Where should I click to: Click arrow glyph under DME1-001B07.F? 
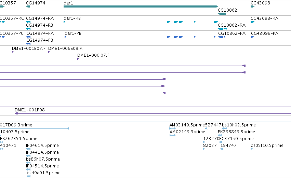click(x=13, y=52)
